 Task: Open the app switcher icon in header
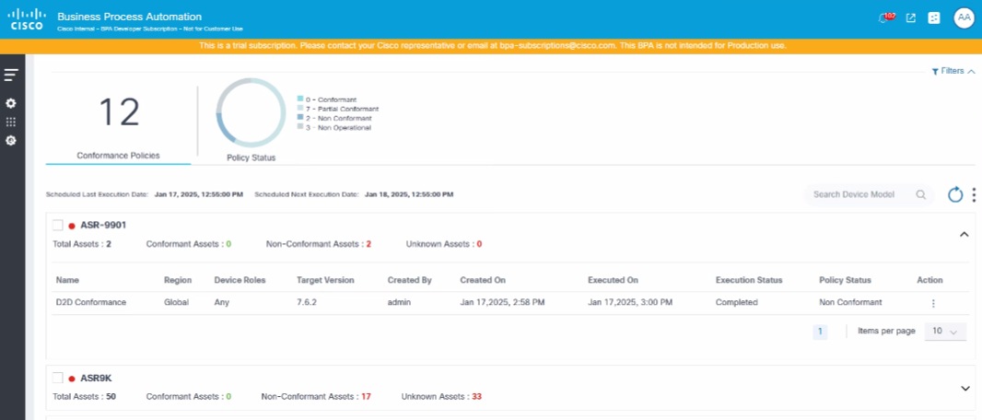coord(934,18)
